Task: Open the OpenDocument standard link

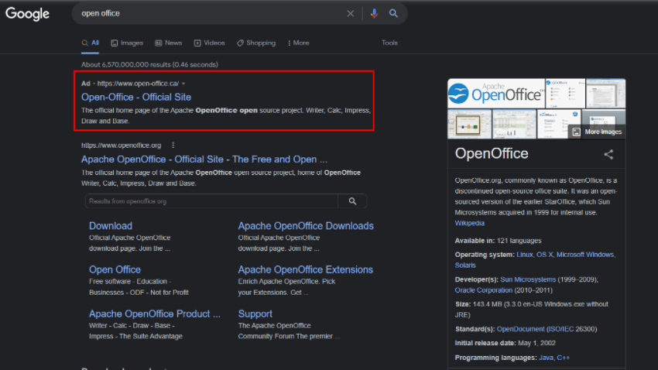Action: [520, 329]
